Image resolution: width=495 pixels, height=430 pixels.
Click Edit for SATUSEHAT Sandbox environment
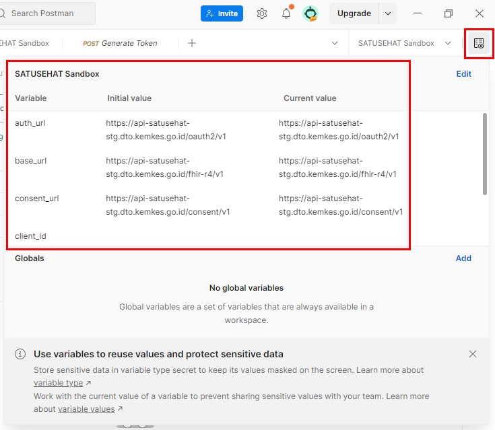click(463, 74)
